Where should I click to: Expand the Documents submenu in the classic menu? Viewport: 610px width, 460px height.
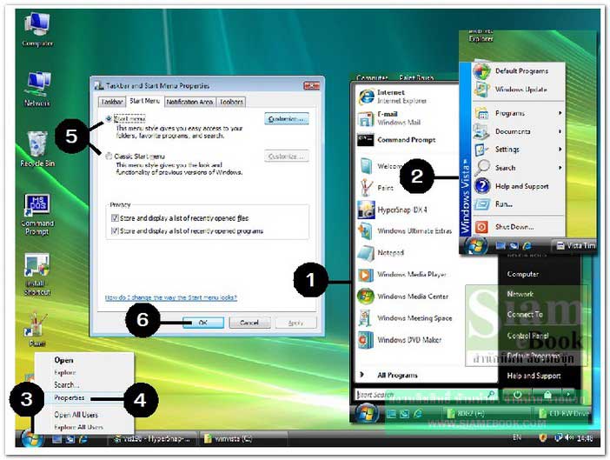point(519,131)
